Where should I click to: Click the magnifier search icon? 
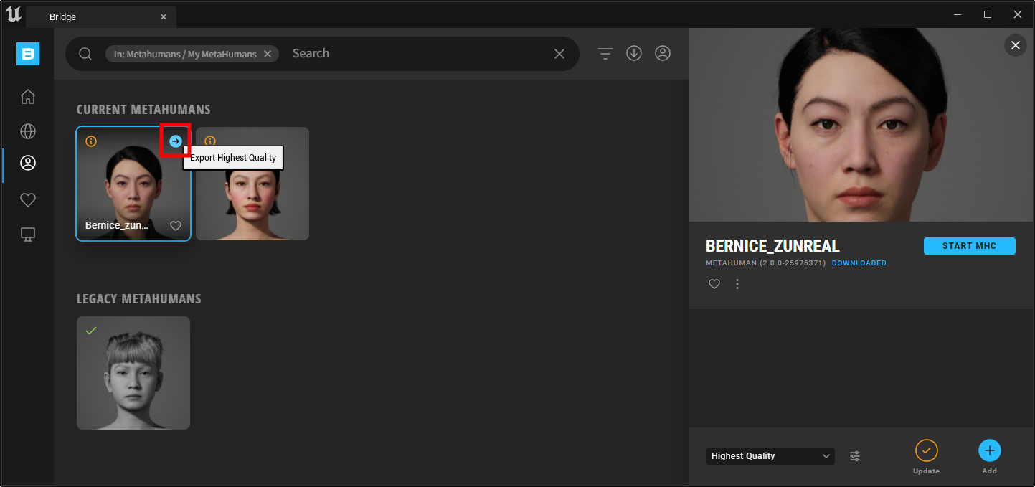click(85, 54)
